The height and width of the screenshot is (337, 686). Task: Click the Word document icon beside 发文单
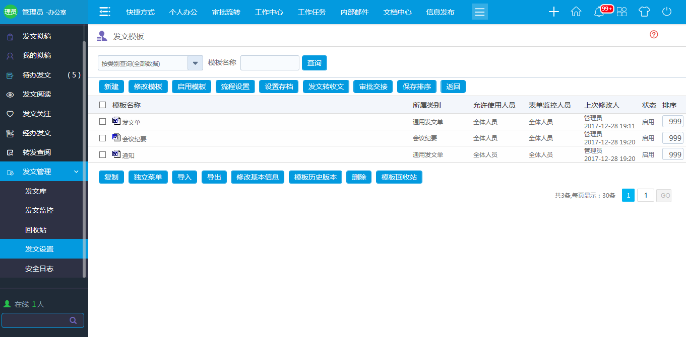coord(116,121)
